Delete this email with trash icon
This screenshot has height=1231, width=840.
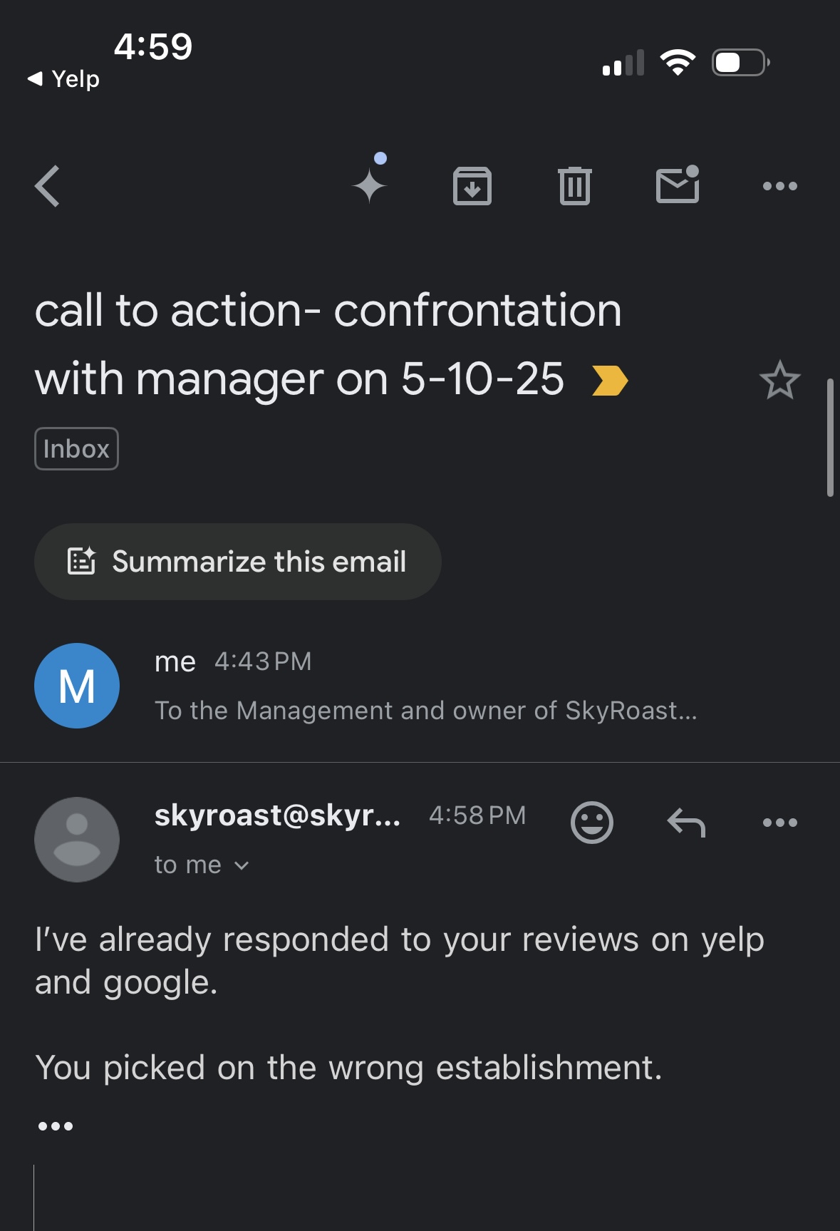tap(574, 186)
